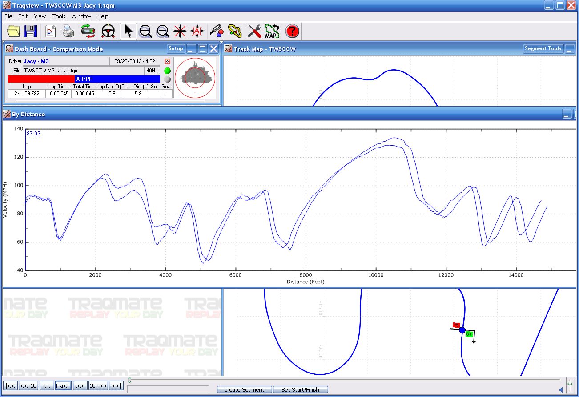
Task: Click the blue position dot on track map
Action: [462, 330]
